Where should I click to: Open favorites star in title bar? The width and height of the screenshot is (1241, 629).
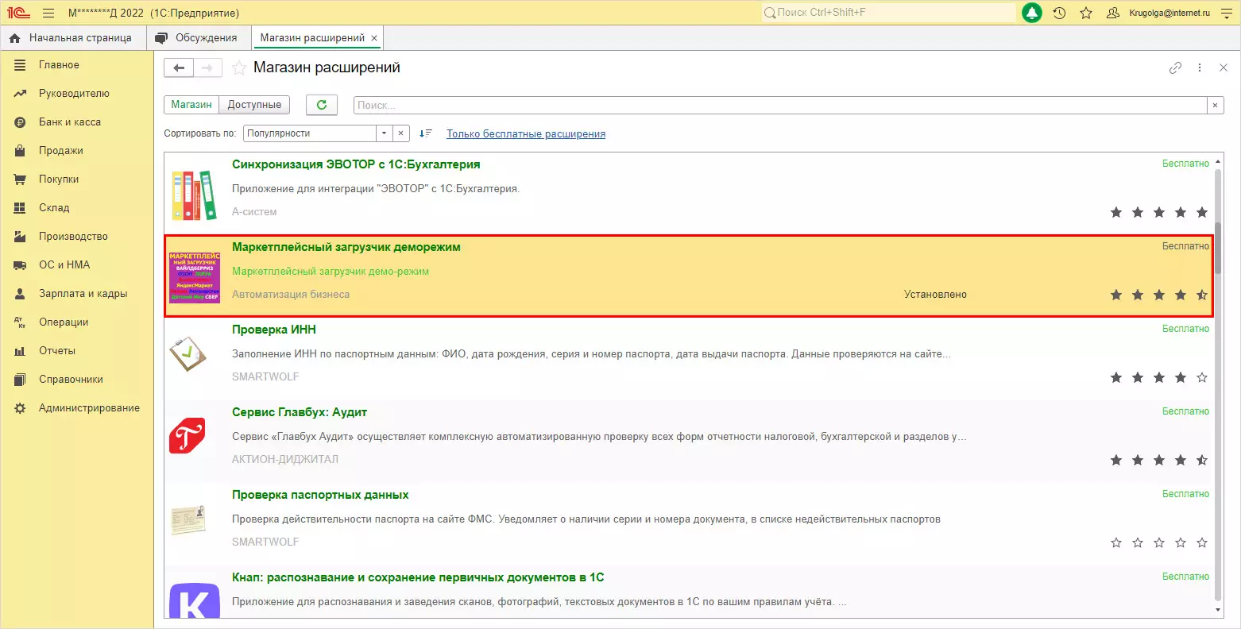[x=1086, y=13]
